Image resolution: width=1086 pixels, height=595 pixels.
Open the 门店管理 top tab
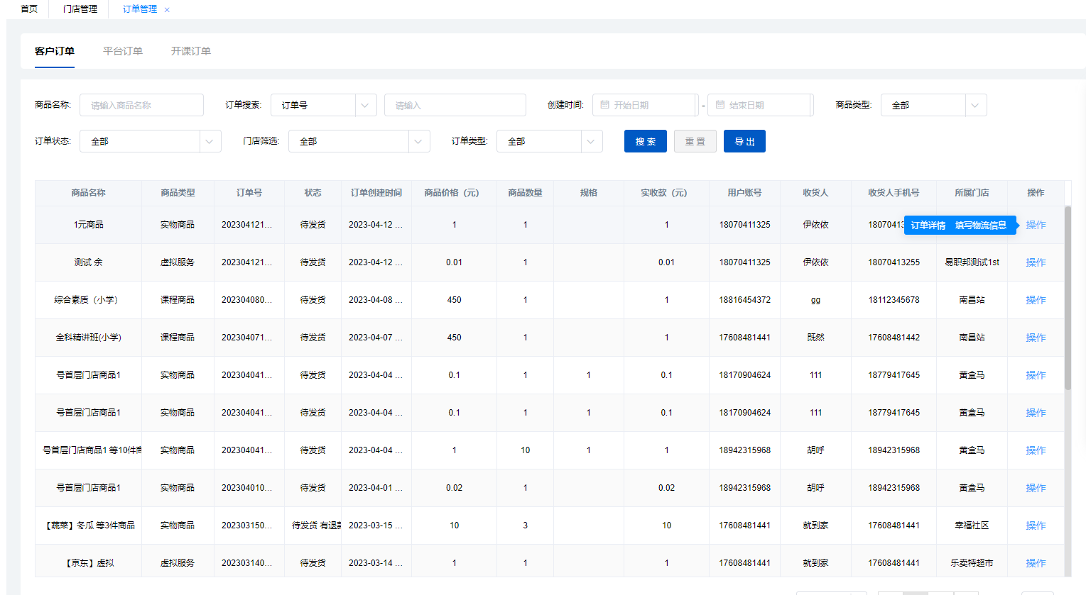[80, 9]
